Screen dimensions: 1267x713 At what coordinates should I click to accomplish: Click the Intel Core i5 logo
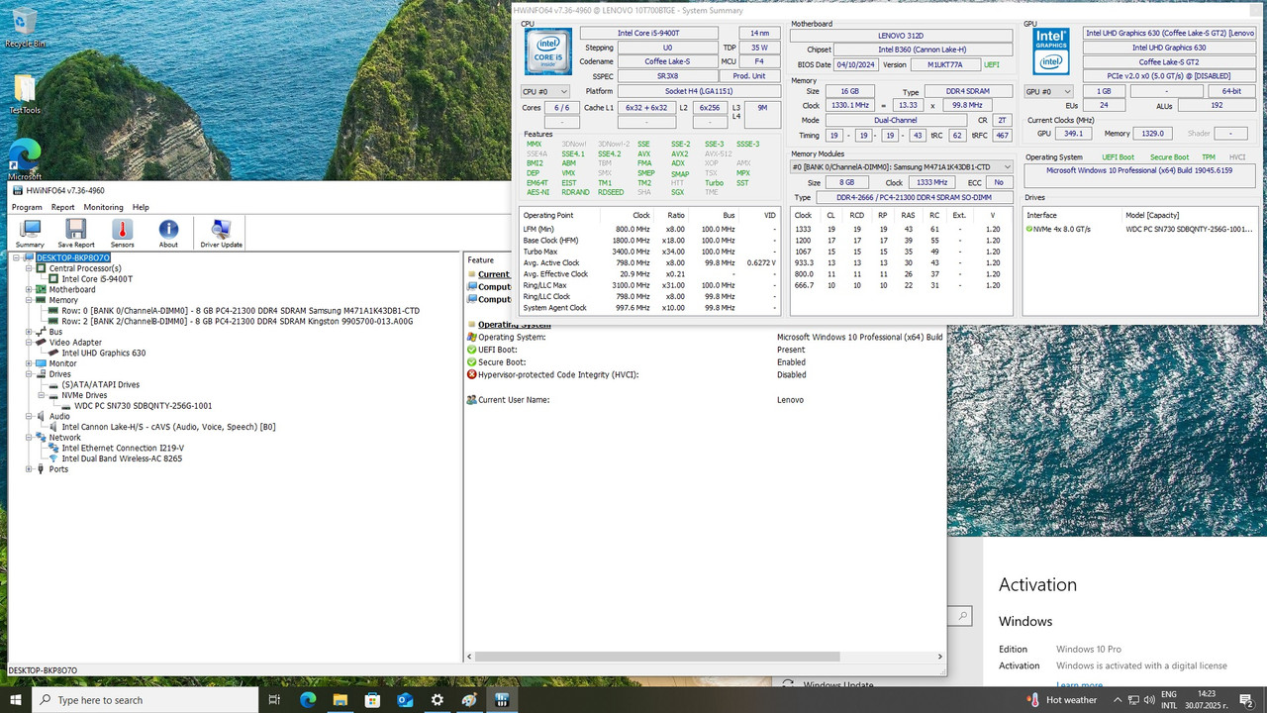546,53
